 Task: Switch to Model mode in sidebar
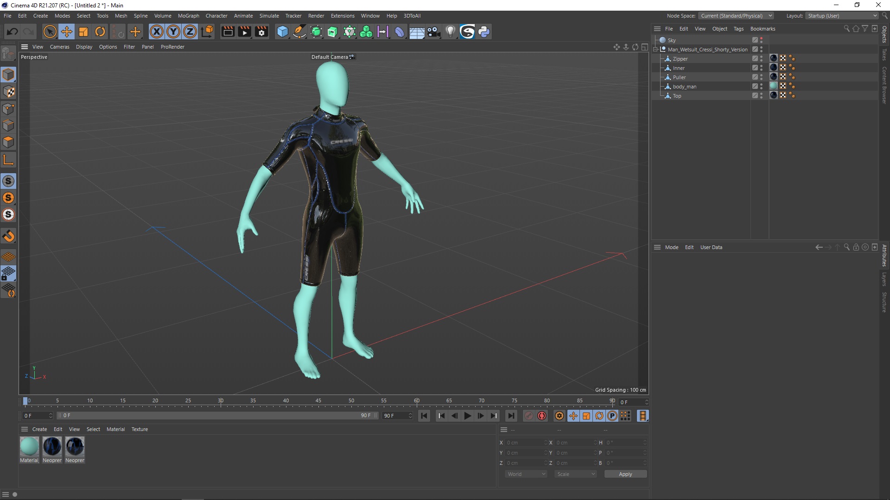(x=8, y=75)
